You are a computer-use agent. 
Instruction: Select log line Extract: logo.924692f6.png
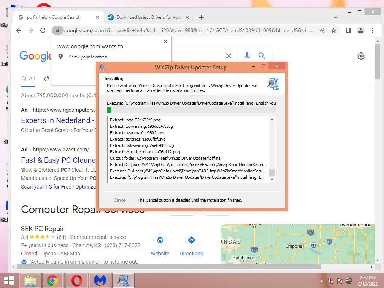tap(135, 120)
